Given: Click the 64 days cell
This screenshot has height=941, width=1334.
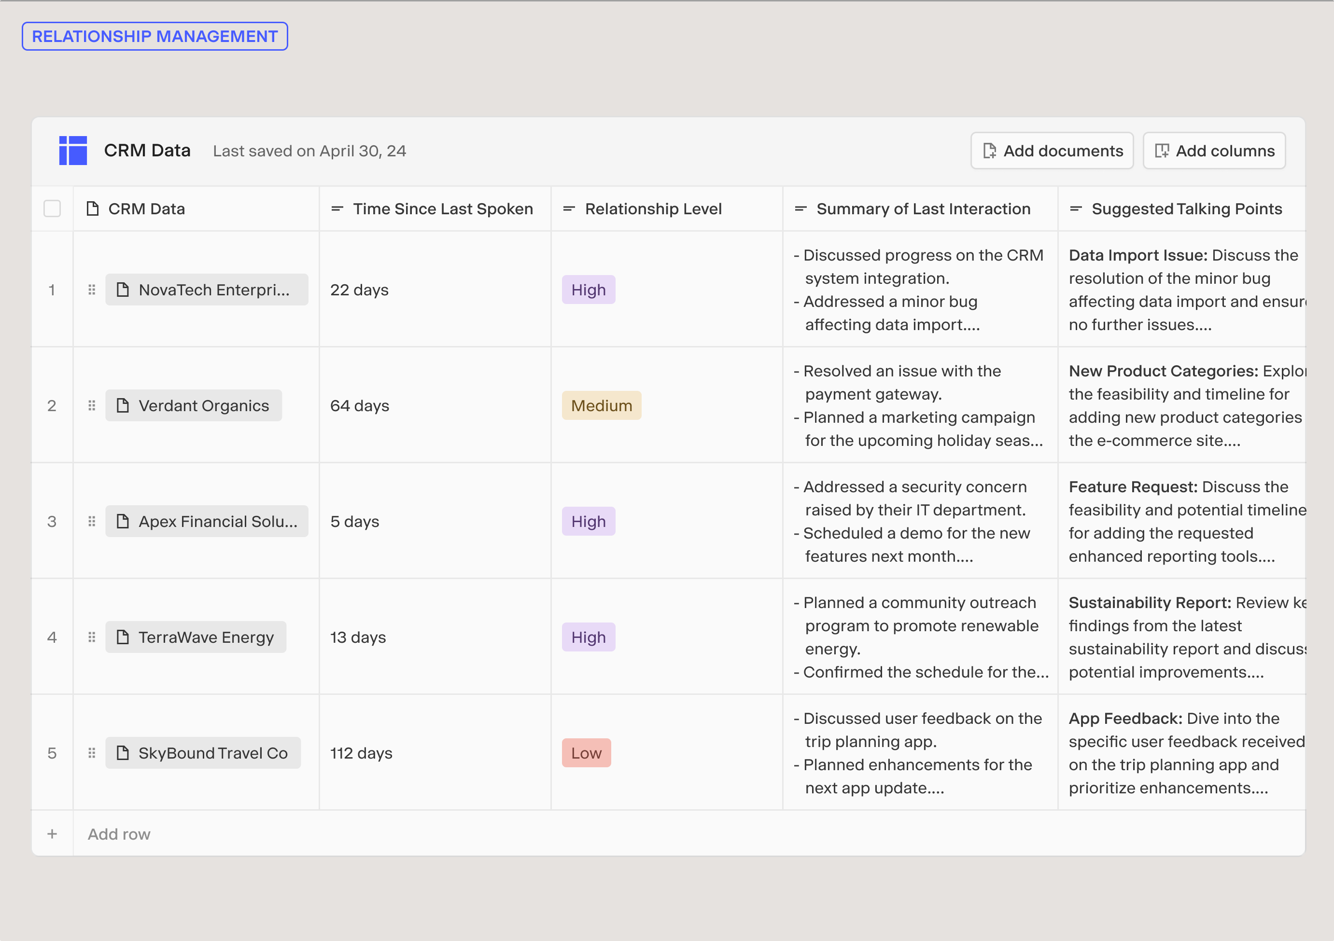Looking at the screenshot, I should click(x=360, y=405).
